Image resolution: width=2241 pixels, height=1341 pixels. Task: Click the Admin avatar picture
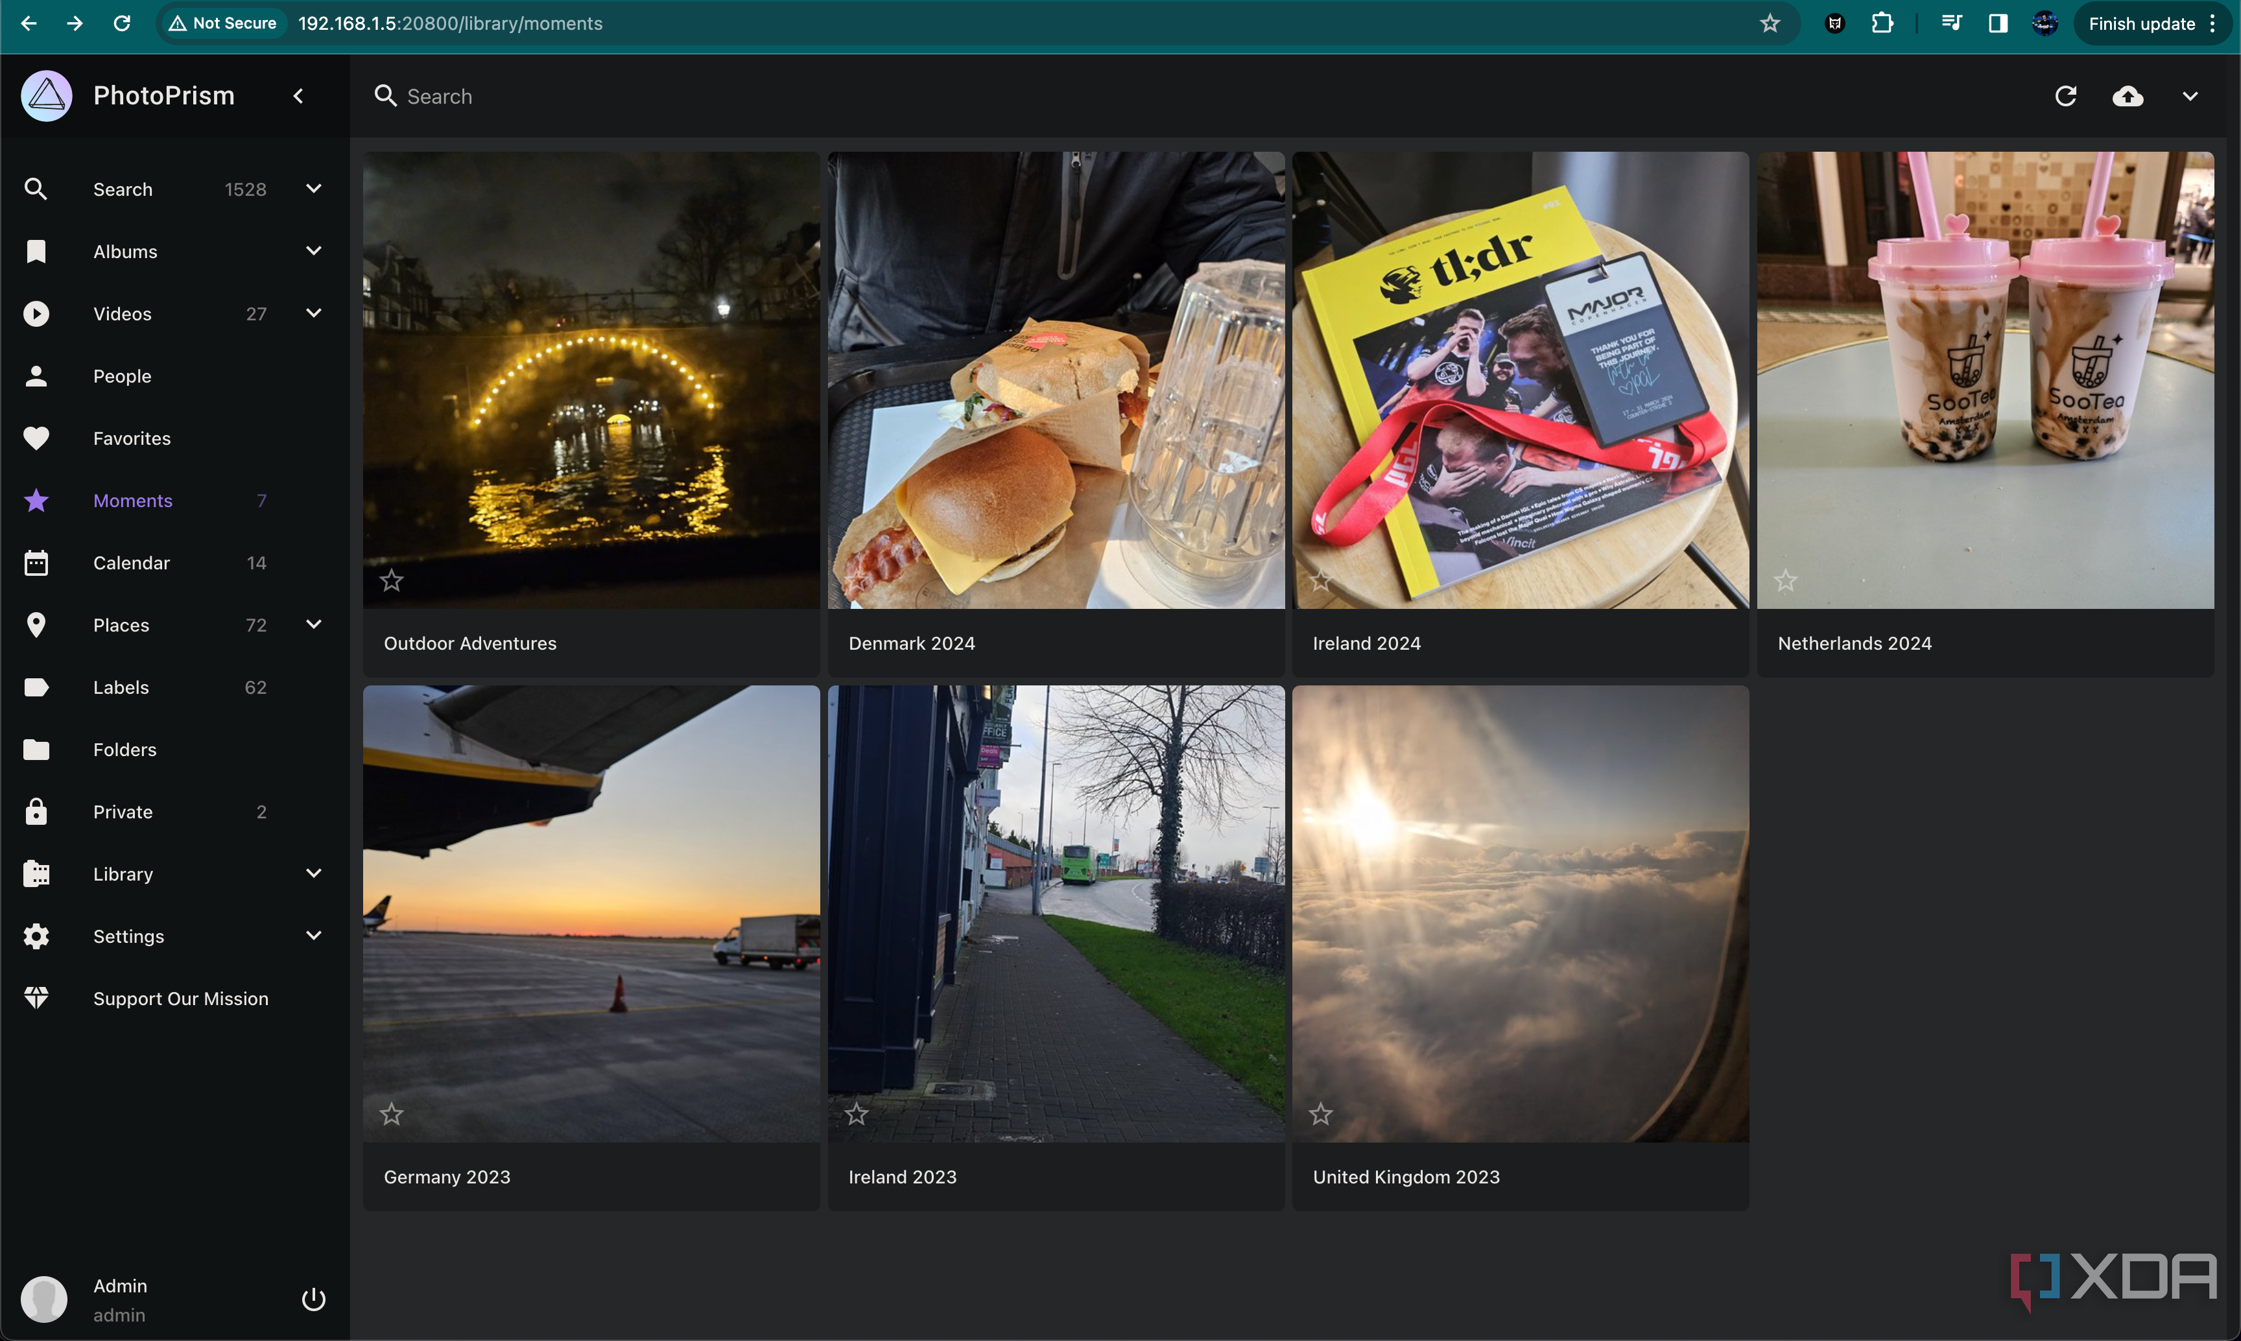point(44,1299)
